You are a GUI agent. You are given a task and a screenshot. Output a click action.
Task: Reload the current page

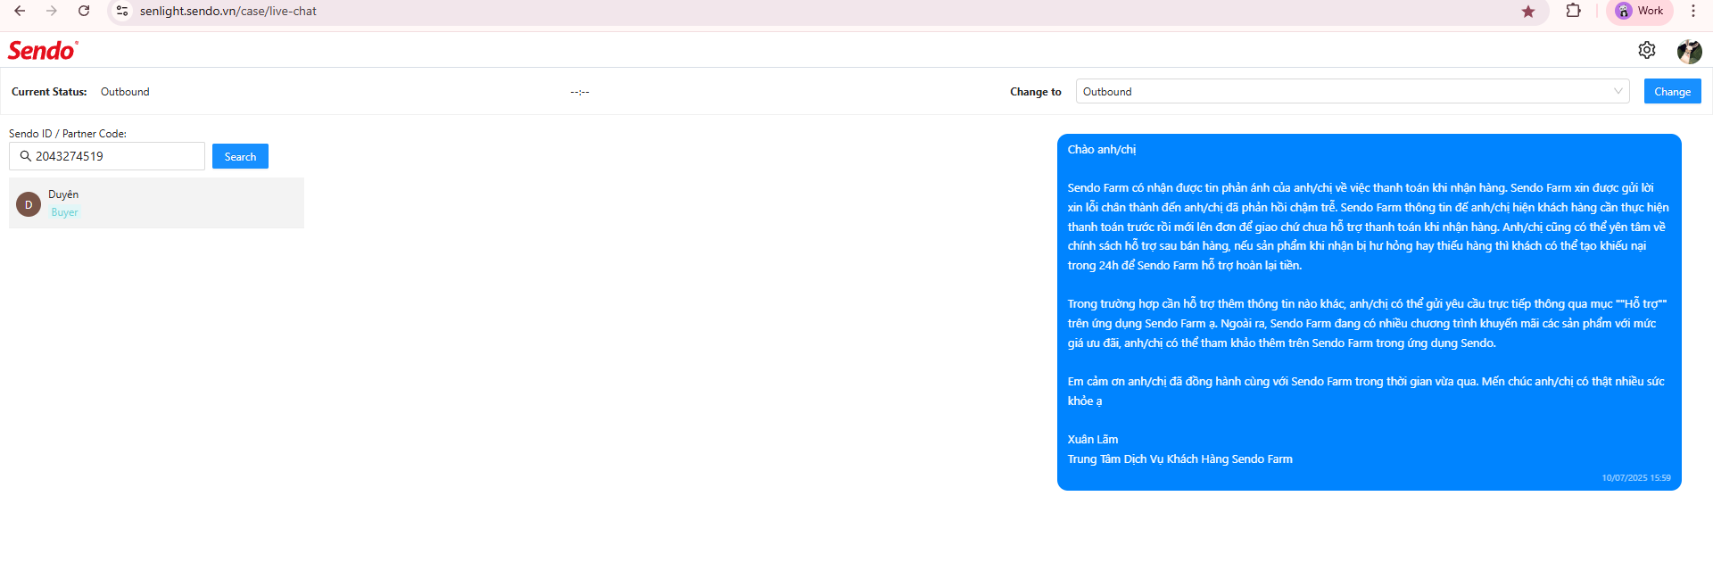(84, 11)
